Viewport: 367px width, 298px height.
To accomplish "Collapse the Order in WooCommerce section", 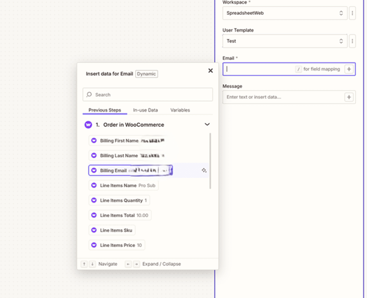I will click(207, 125).
